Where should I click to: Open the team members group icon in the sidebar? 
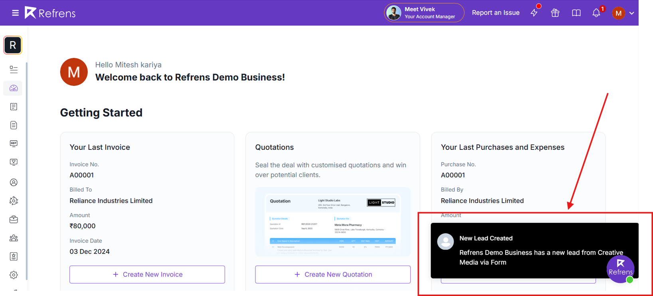(x=14, y=238)
